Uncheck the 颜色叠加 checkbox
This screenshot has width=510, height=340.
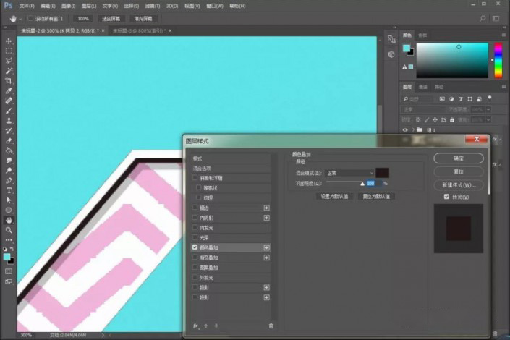pos(195,247)
